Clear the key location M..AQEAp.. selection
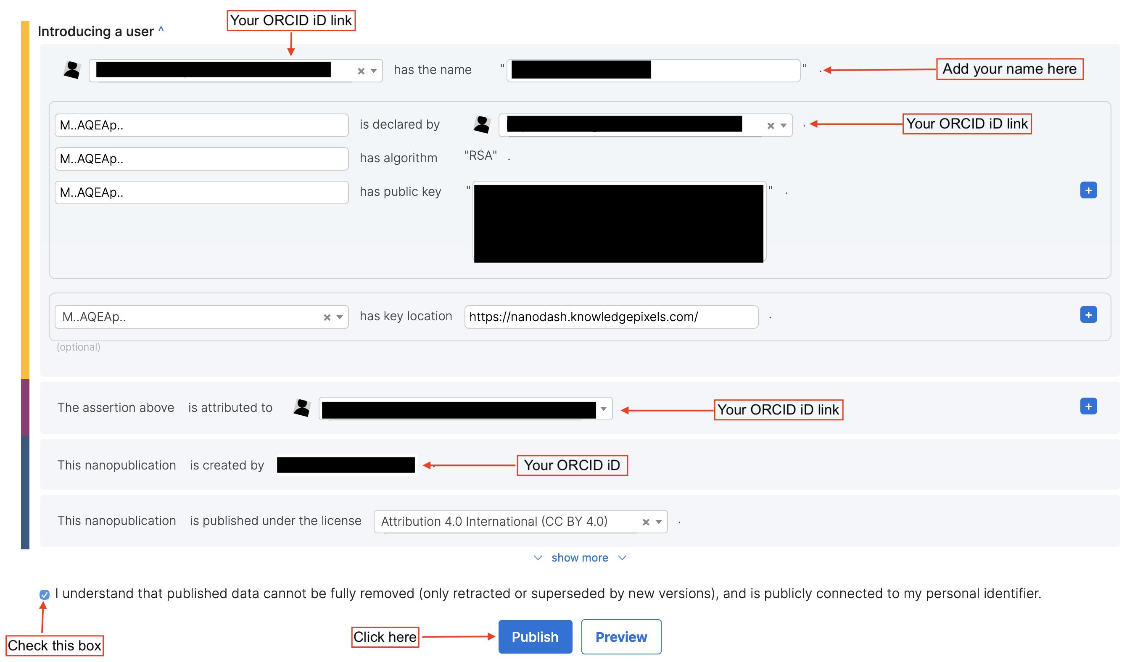 (327, 318)
